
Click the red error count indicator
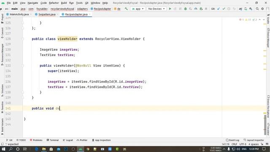click(x=241, y=20)
